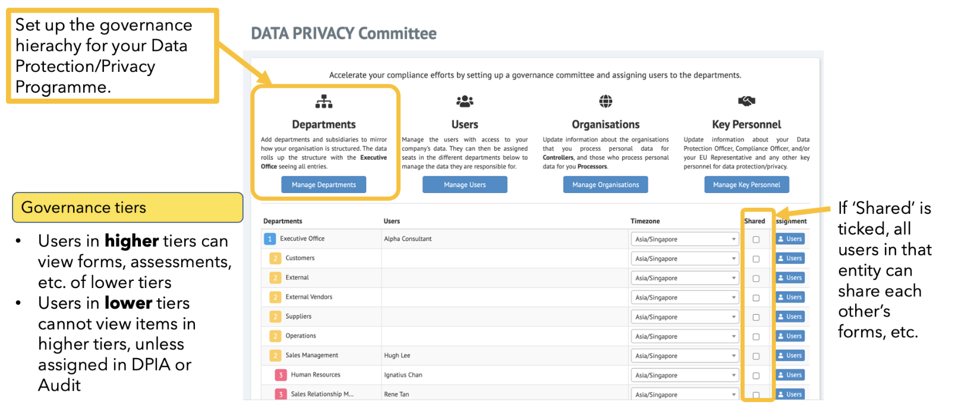This screenshot has width=958, height=411.
Task: Open timezone dropdown for Operations
Action: tap(685, 337)
